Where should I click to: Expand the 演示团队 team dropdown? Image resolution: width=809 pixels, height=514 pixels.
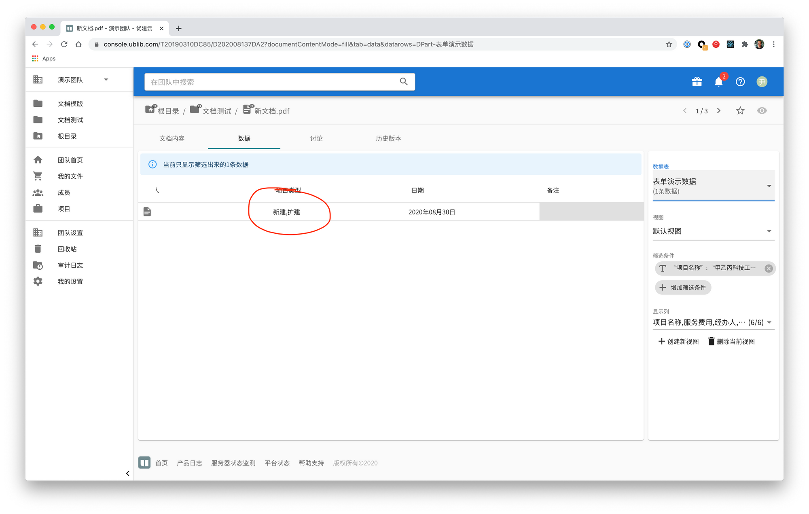click(106, 80)
